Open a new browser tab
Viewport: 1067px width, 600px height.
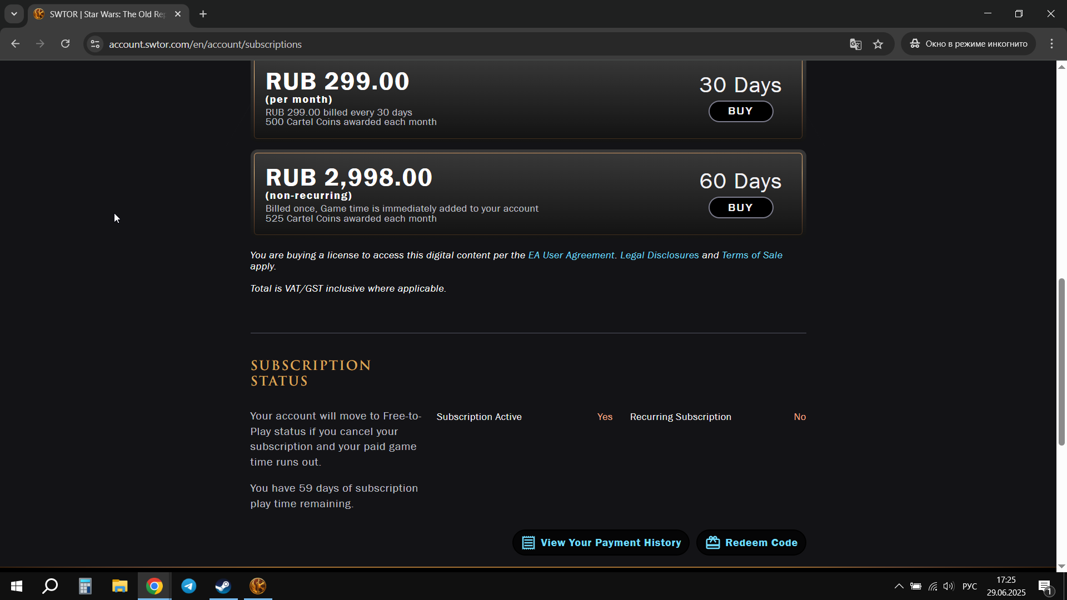203,14
